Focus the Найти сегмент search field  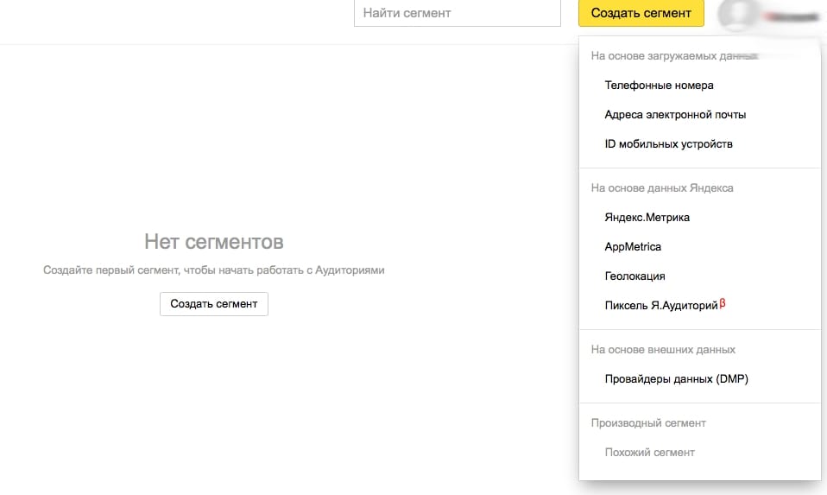pos(458,13)
